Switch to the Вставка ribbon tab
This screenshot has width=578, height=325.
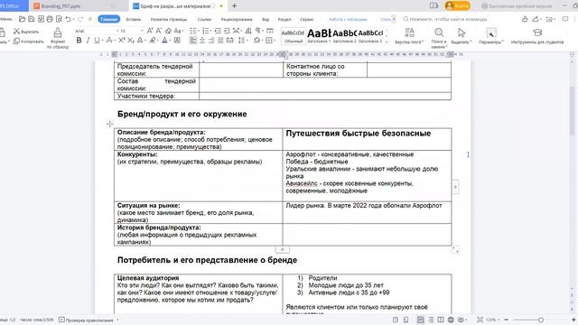(x=133, y=19)
